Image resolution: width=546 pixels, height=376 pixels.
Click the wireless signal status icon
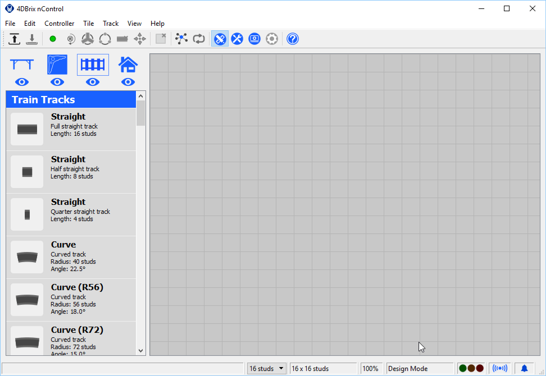click(500, 368)
